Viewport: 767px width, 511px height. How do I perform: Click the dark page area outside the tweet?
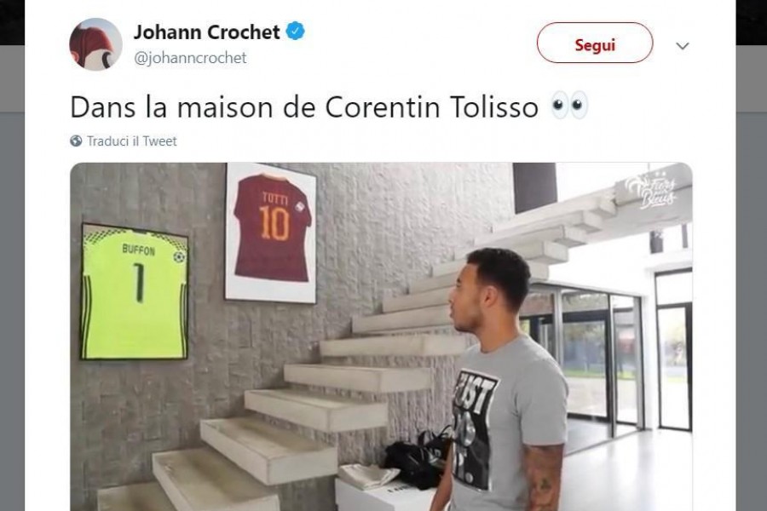tap(752, 293)
